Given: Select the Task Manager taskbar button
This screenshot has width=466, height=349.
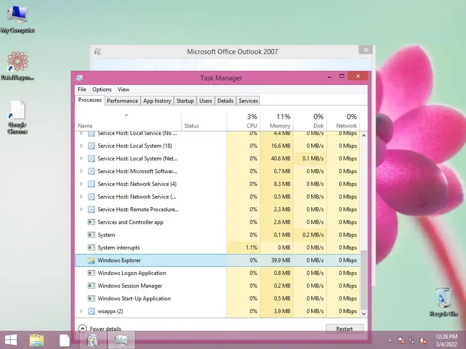Looking at the screenshot, I should pyautogui.click(x=122, y=340).
